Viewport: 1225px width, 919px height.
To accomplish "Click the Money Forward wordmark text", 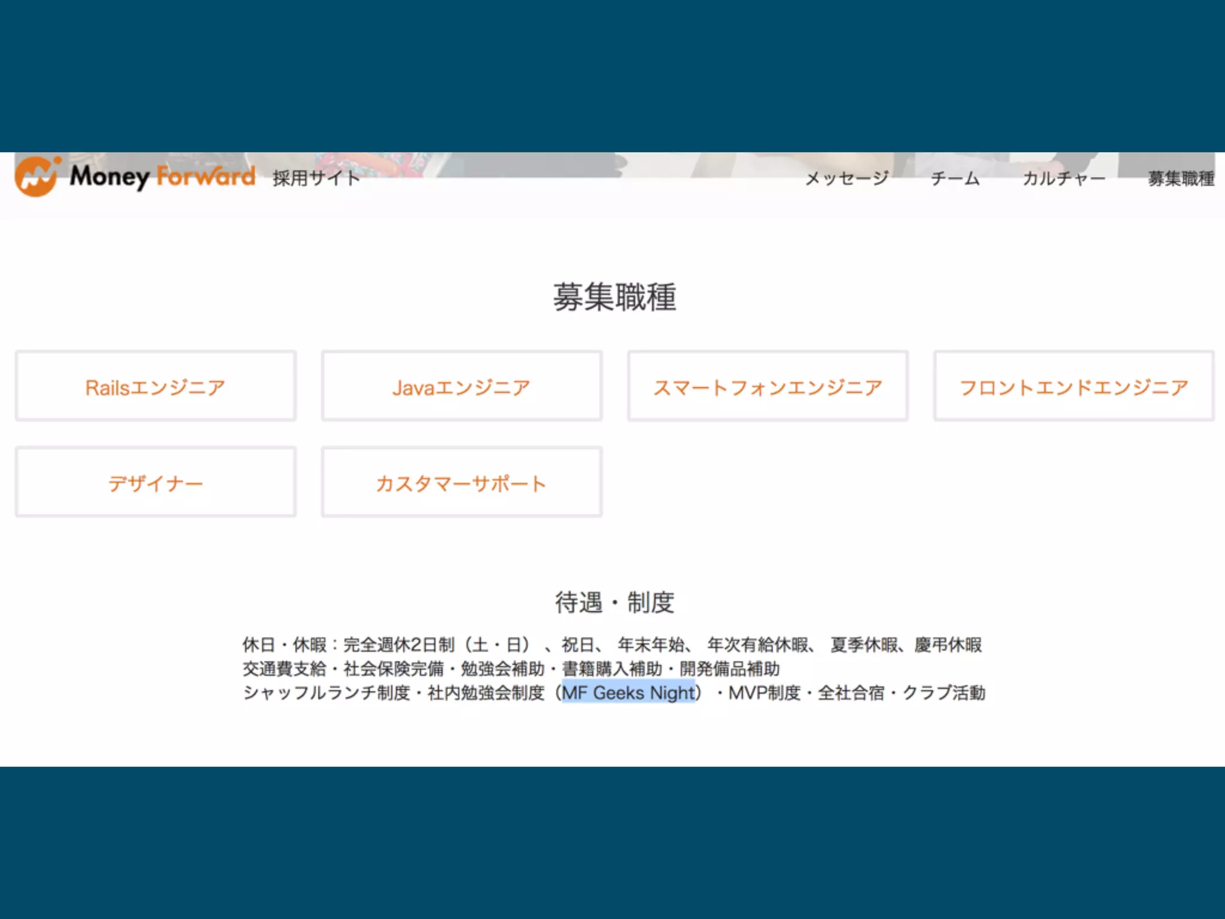I will (163, 177).
